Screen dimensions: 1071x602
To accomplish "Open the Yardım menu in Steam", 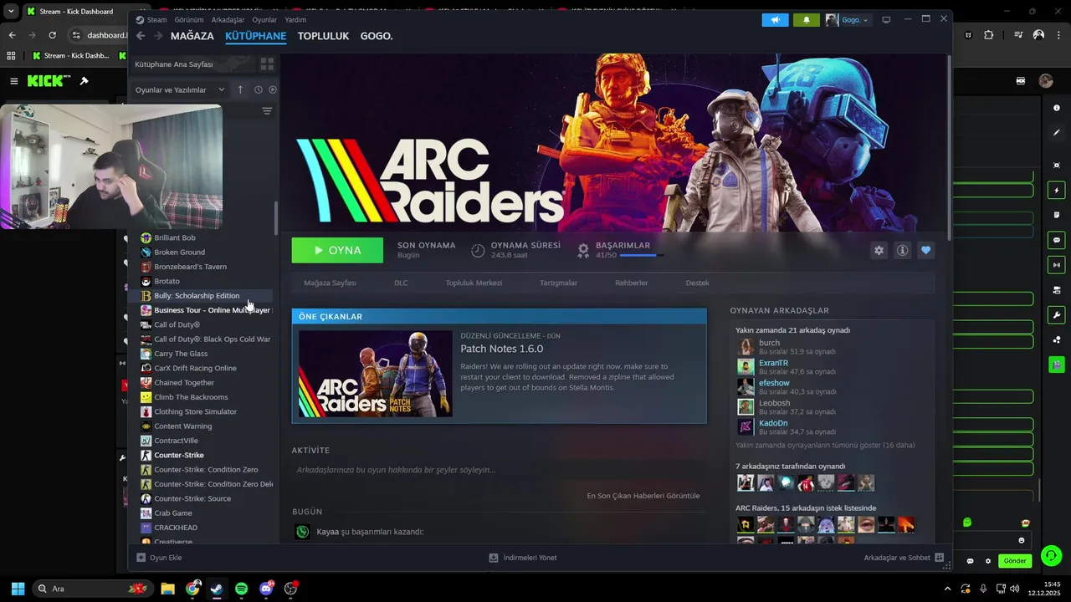I will coord(295,19).
